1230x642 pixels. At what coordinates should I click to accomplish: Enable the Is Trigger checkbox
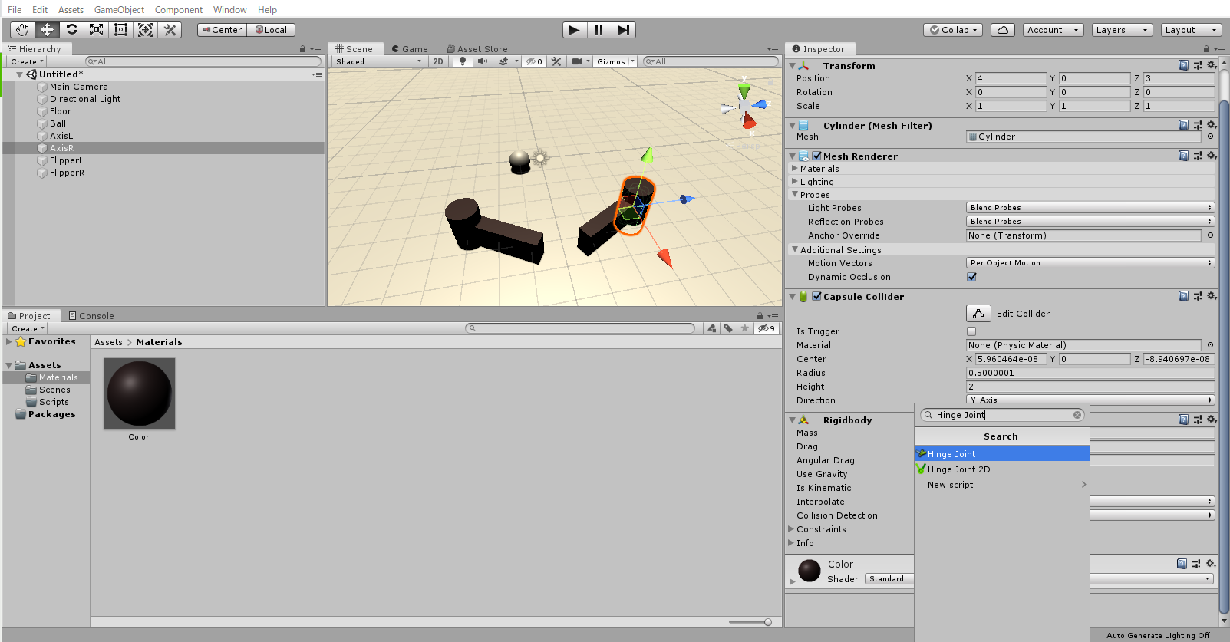971,331
